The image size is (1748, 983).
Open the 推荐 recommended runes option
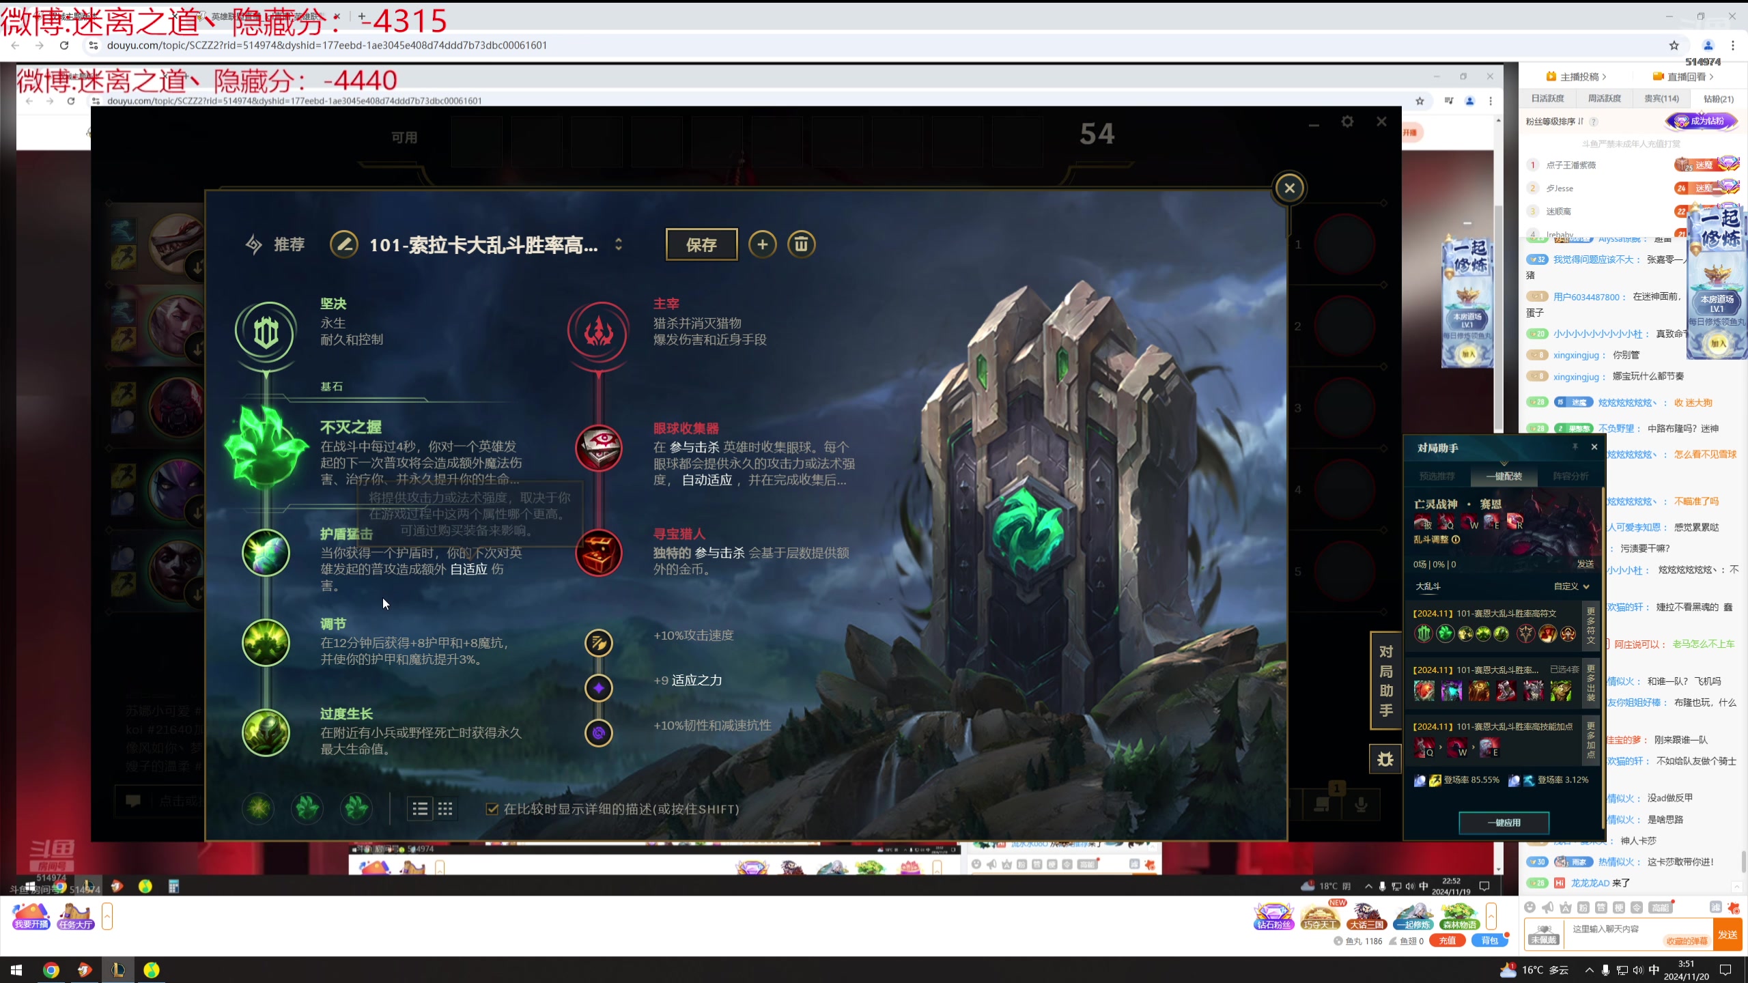click(276, 244)
